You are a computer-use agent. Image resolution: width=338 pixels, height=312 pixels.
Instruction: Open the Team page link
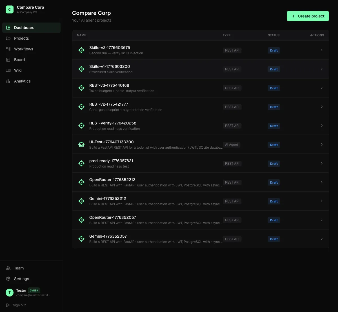[31, 268]
